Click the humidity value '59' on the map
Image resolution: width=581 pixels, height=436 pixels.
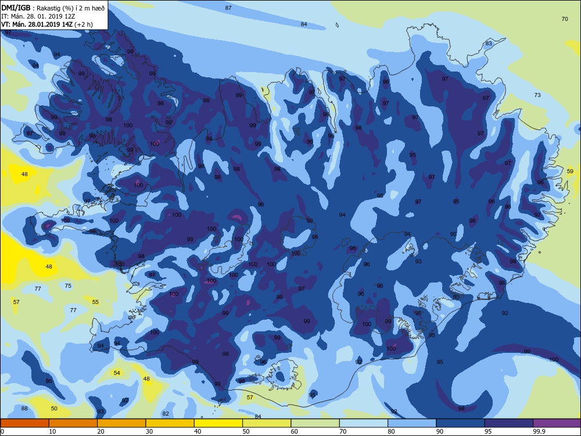tap(571, 171)
